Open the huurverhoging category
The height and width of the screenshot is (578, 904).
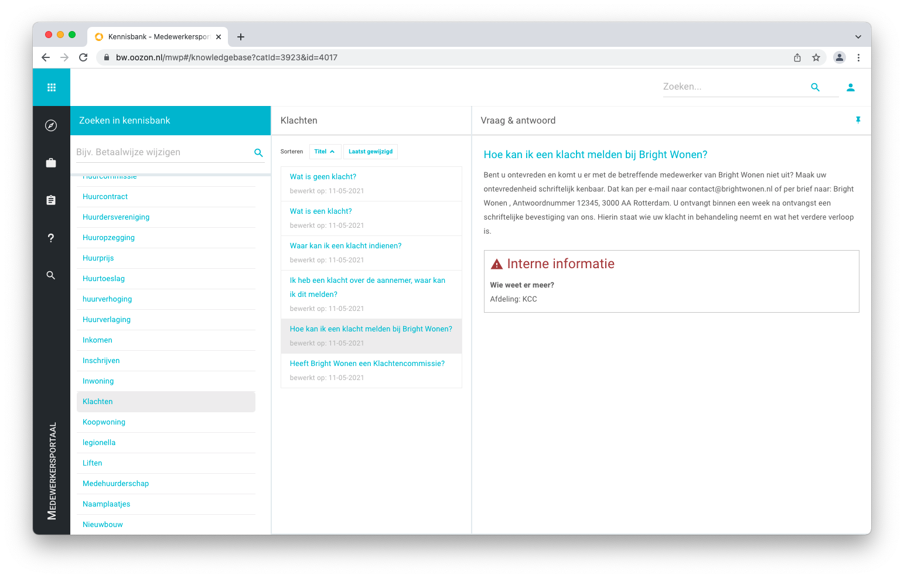[166, 299]
